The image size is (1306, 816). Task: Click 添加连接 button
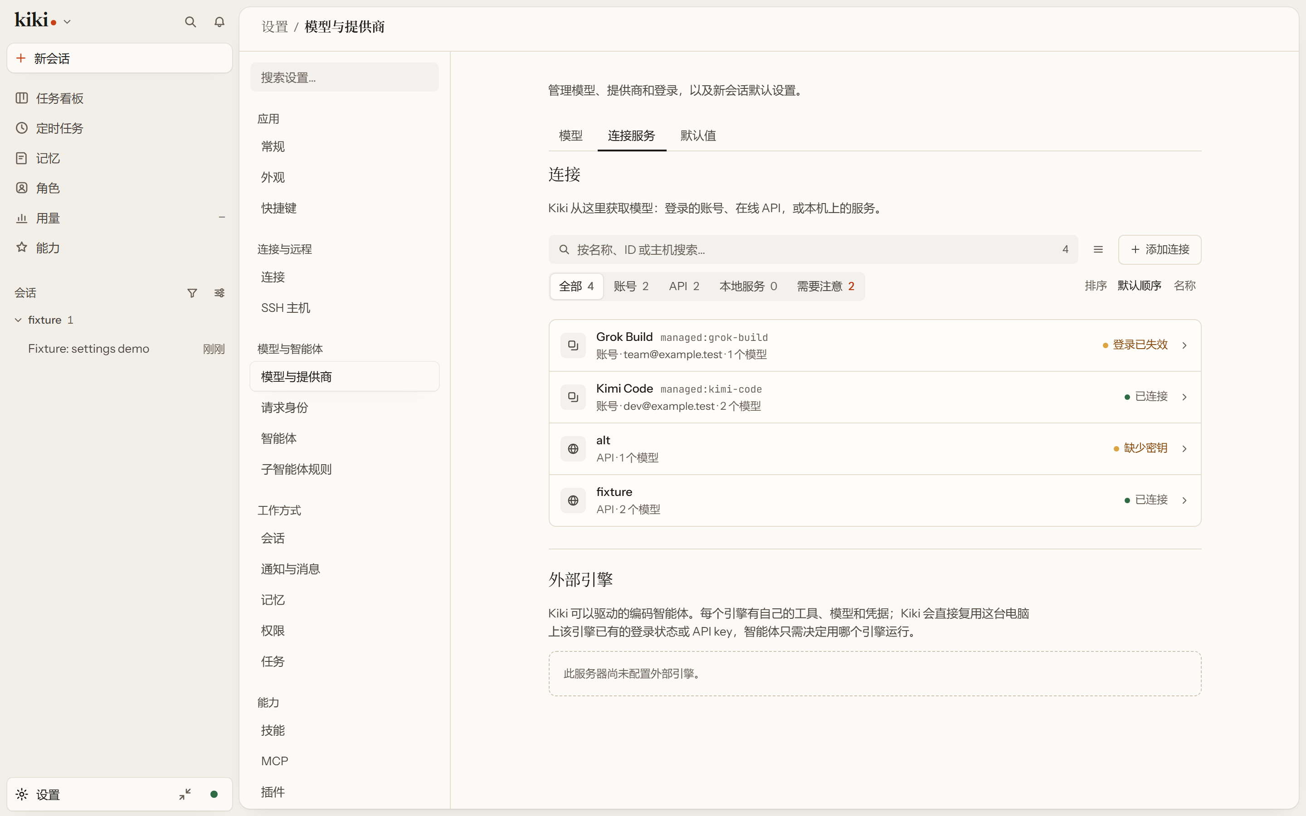pyautogui.click(x=1160, y=249)
